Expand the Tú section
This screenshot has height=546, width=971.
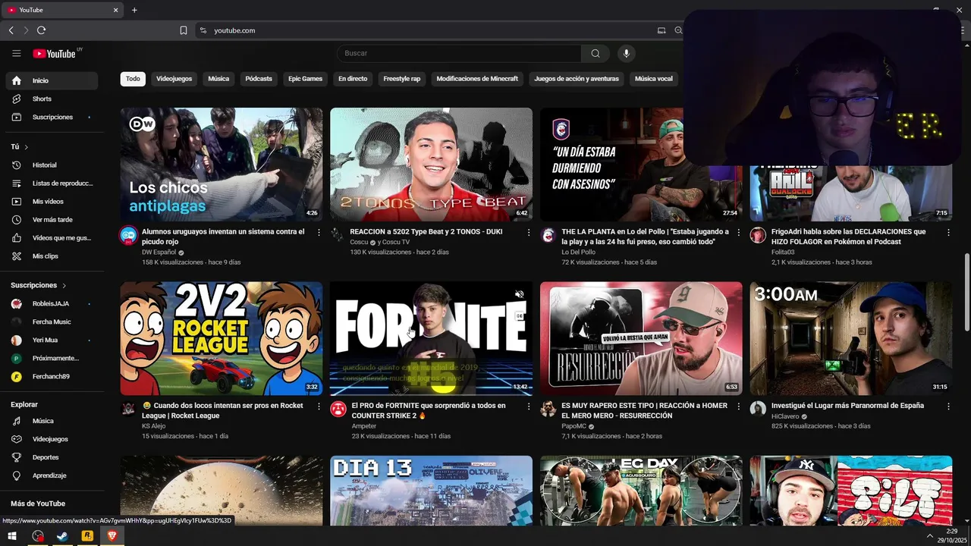pyautogui.click(x=20, y=146)
